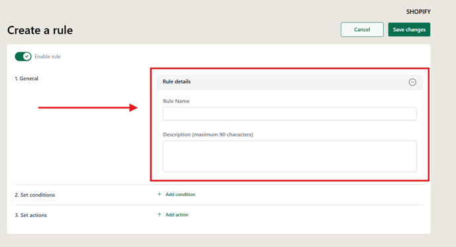Toggle the Enable rule switch

tap(23, 56)
